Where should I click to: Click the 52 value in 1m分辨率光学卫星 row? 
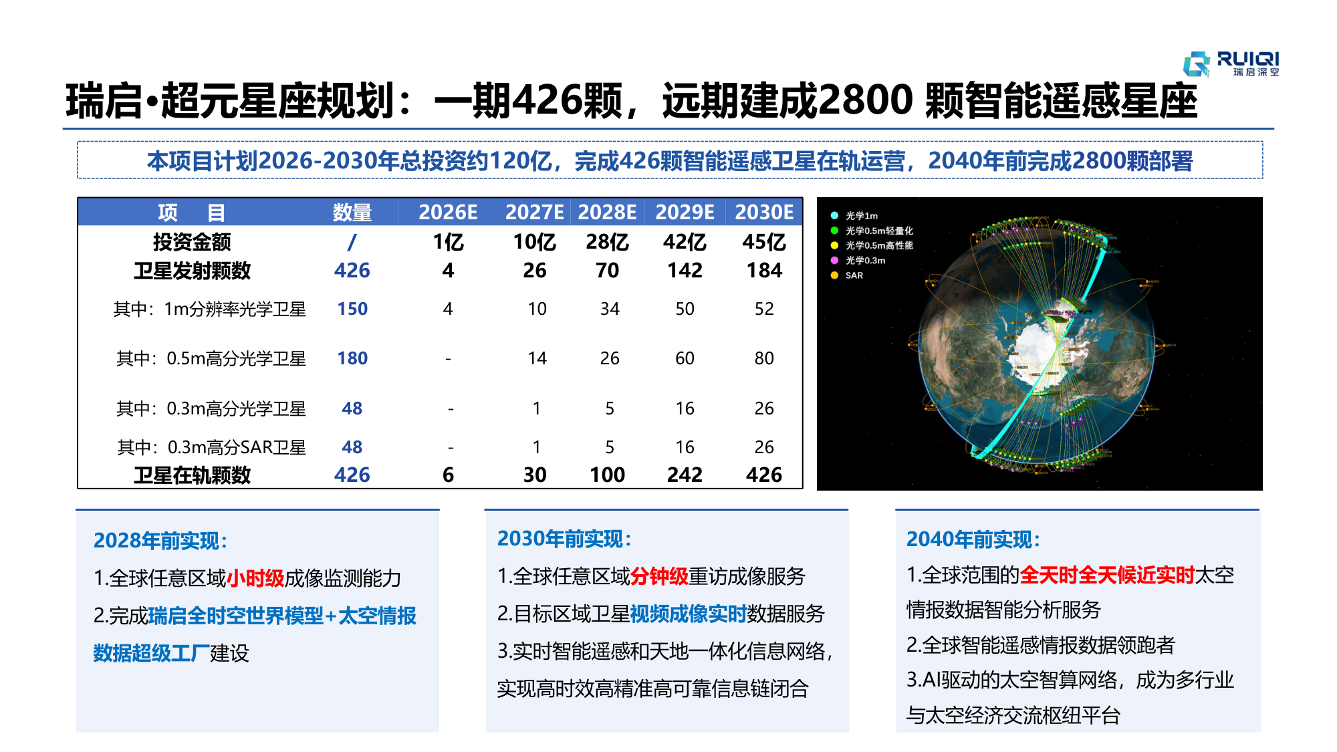pos(764,309)
